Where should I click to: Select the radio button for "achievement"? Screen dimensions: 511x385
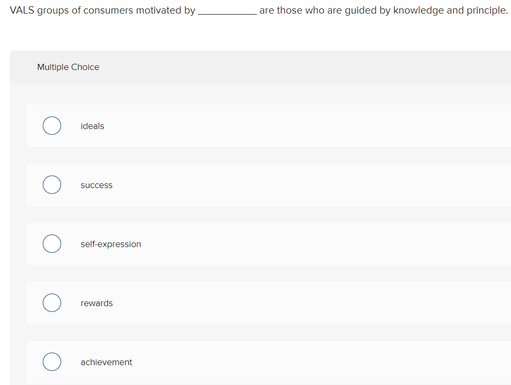click(52, 361)
